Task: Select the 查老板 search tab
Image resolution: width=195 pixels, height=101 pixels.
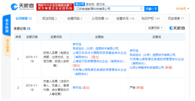Action: 90,4
